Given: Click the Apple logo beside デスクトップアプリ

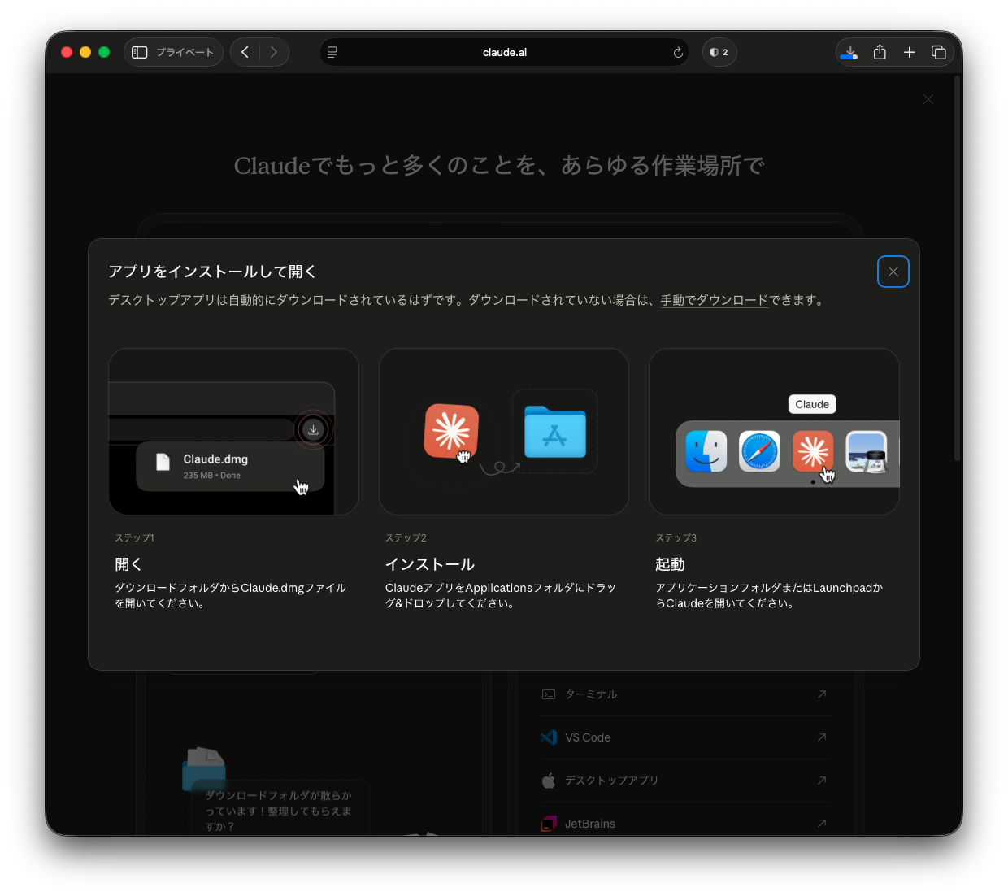Looking at the screenshot, I should pyautogui.click(x=549, y=781).
